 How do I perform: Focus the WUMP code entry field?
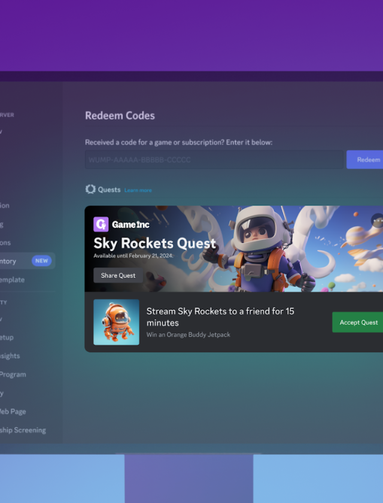pos(214,160)
